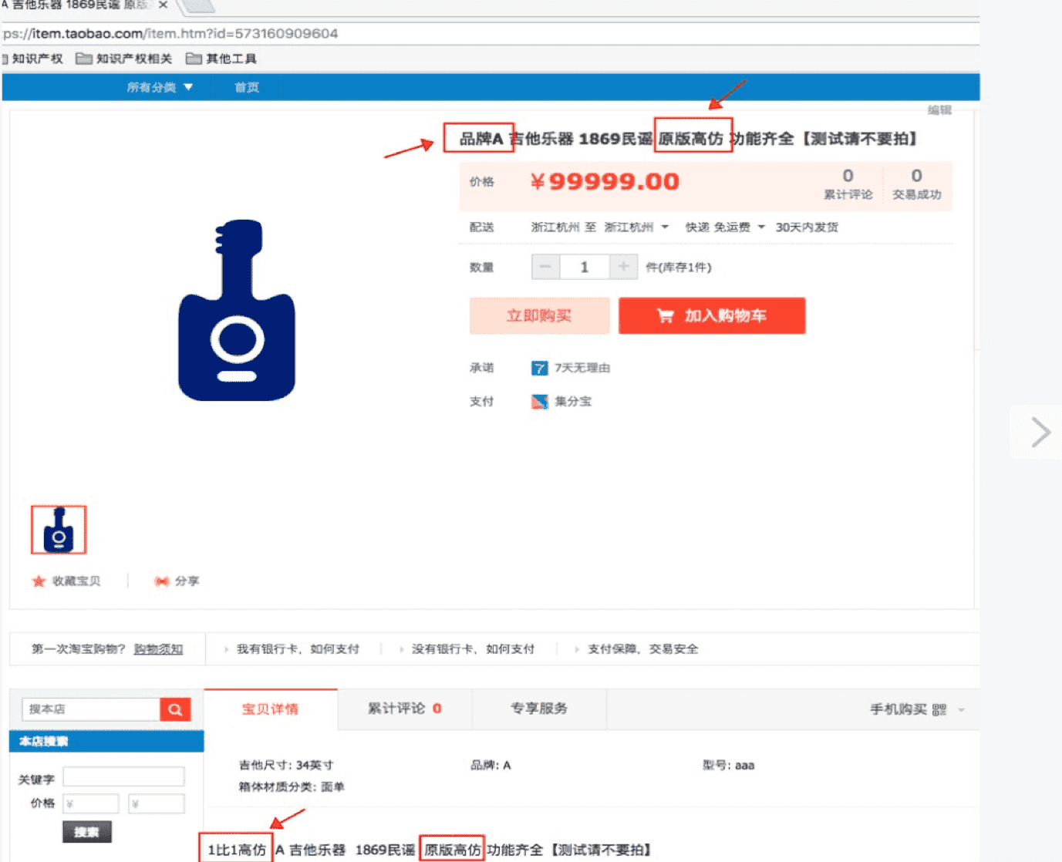The width and height of the screenshot is (1062, 862).
Task: Click the 搜本店 search input field
Action: click(91, 709)
